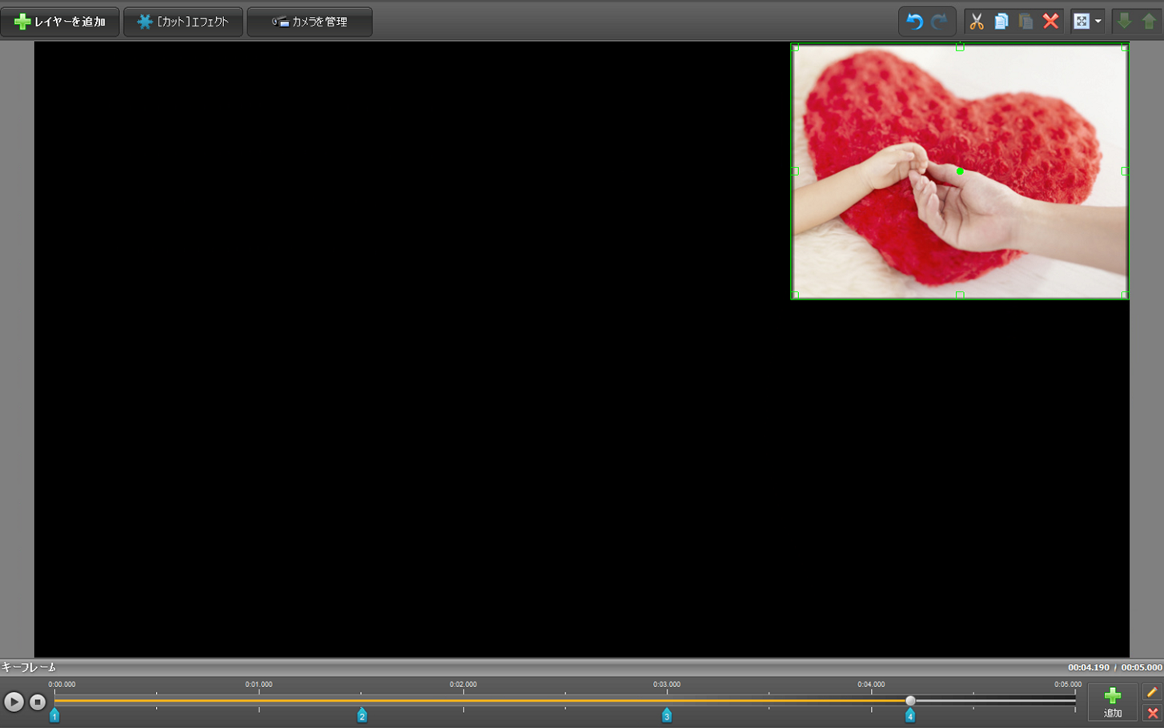Click the timeline playhead slider knob
Screen dimensions: 1164x728
[x=910, y=701]
